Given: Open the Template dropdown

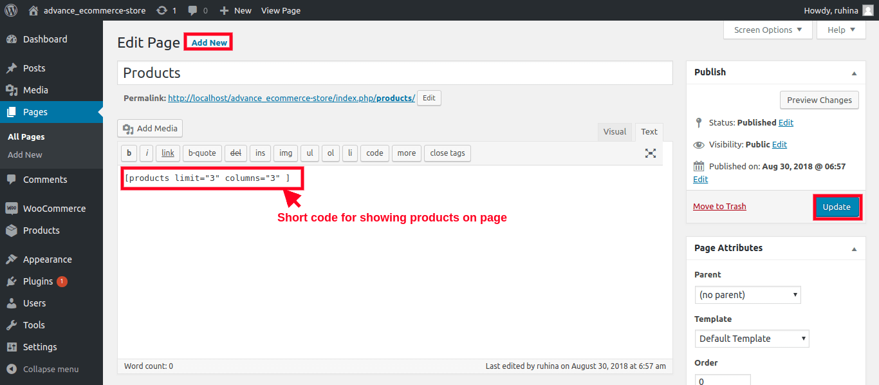Looking at the screenshot, I should click(752, 339).
